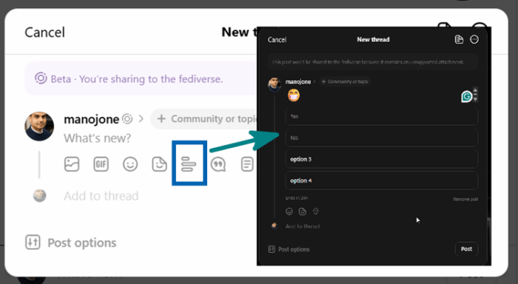The height and width of the screenshot is (284, 518).
Task: Open the drafts icon in the dark dialog
Action: pos(459,39)
